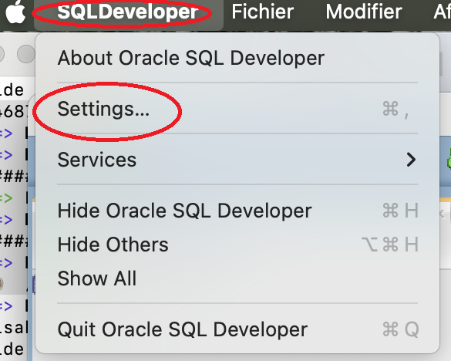This screenshot has width=451, height=361.
Task: Click the ⌘Q shortcut hint beside Quit
Action: (x=401, y=329)
